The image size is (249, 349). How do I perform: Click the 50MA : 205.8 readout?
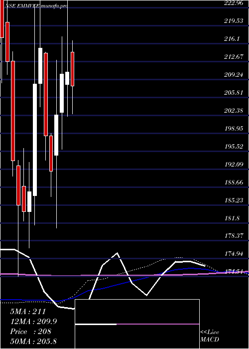pos(33,341)
